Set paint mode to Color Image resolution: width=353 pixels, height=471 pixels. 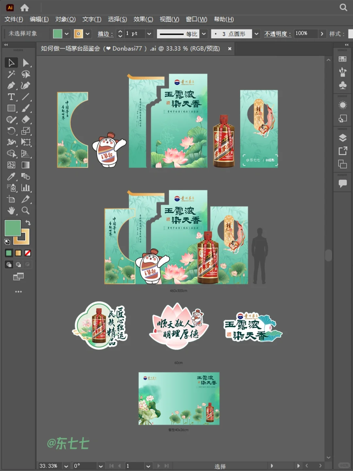point(9,253)
